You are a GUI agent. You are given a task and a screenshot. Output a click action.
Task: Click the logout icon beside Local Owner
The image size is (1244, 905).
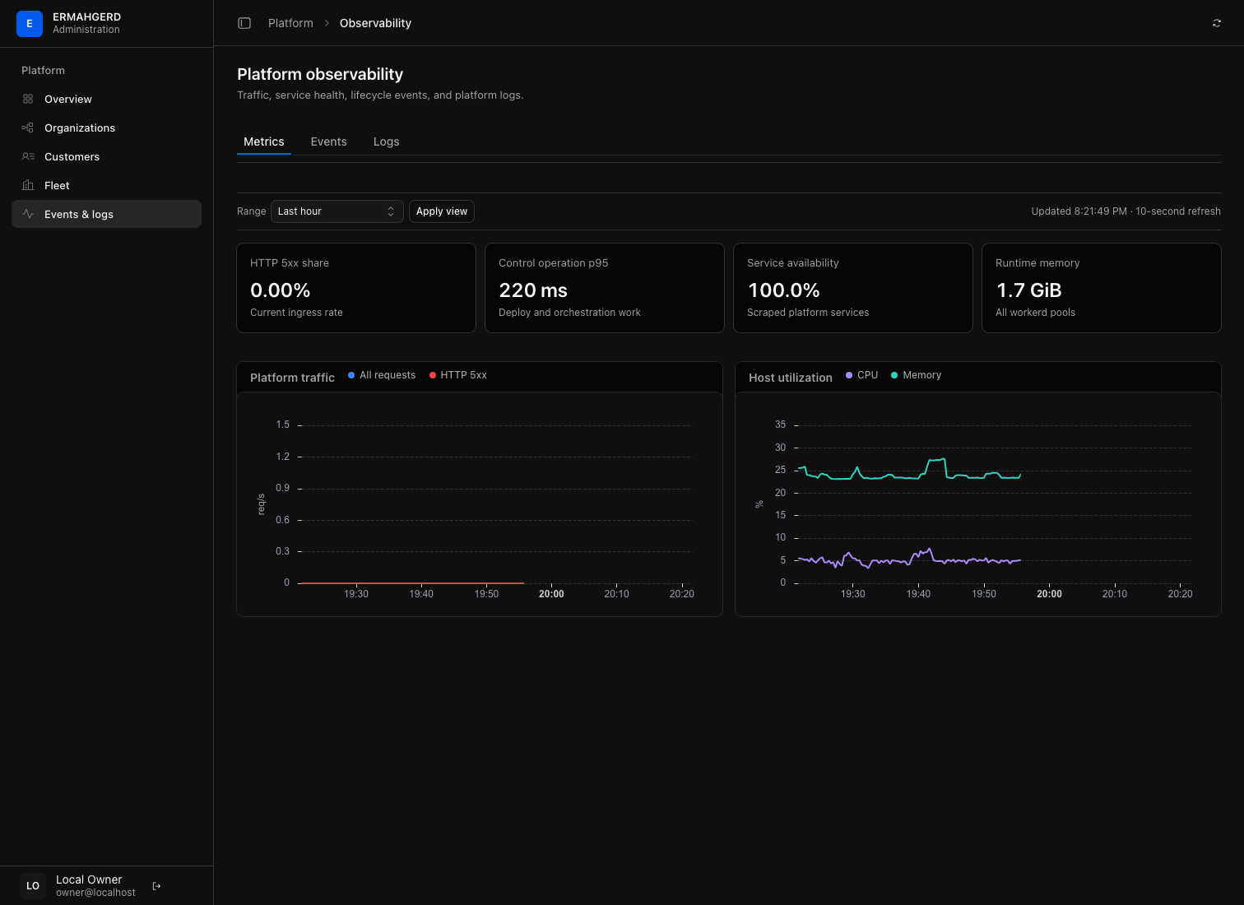156,886
